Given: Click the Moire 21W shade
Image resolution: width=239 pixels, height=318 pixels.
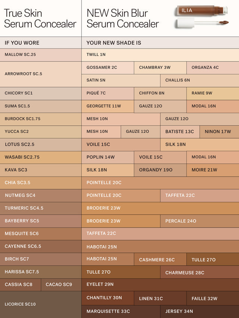Looking at the screenshot, I should click(x=213, y=170).
